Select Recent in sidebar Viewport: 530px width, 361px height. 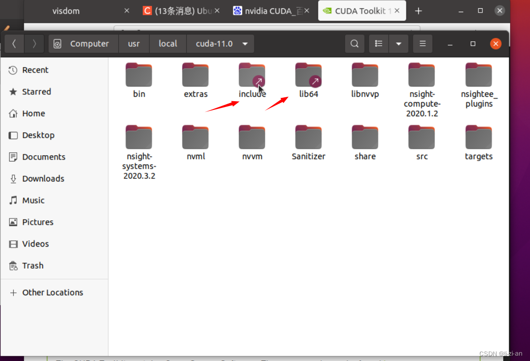[54, 70]
